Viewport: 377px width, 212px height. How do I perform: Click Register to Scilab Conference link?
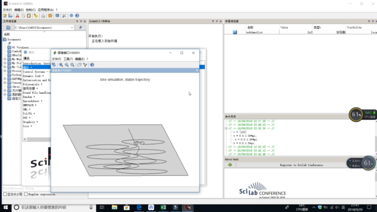coord(301,165)
